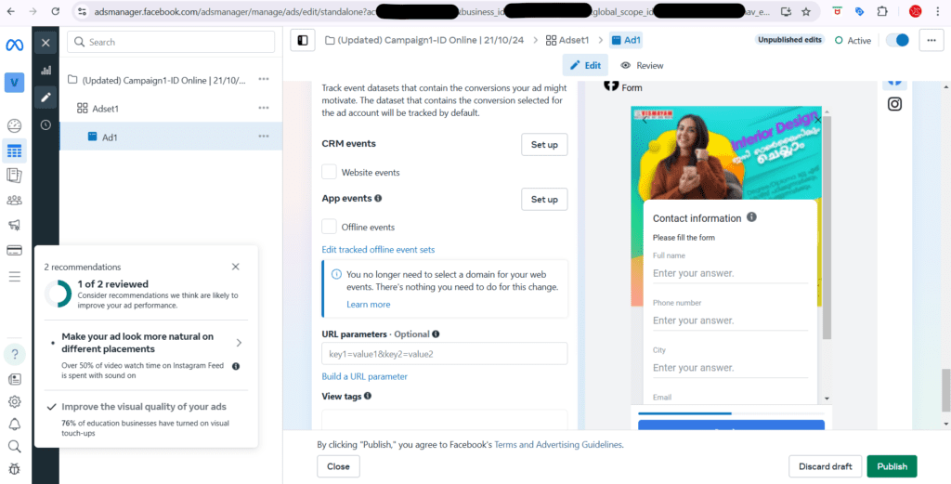Click the info icon next to View tags
The width and height of the screenshot is (951, 484).
368,396
